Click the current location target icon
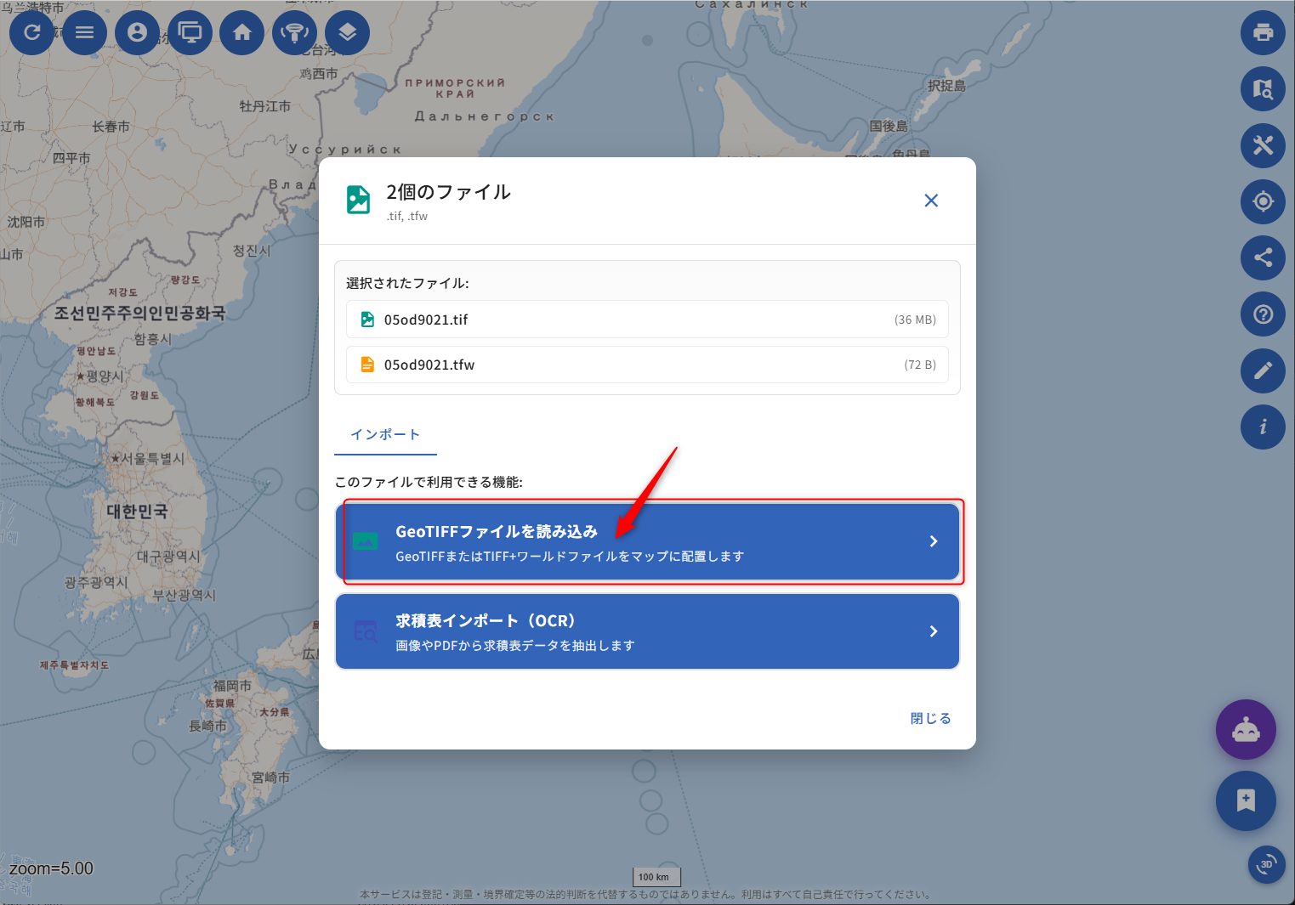The width and height of the screenshot is (1295, 905). coord(1263,201)
